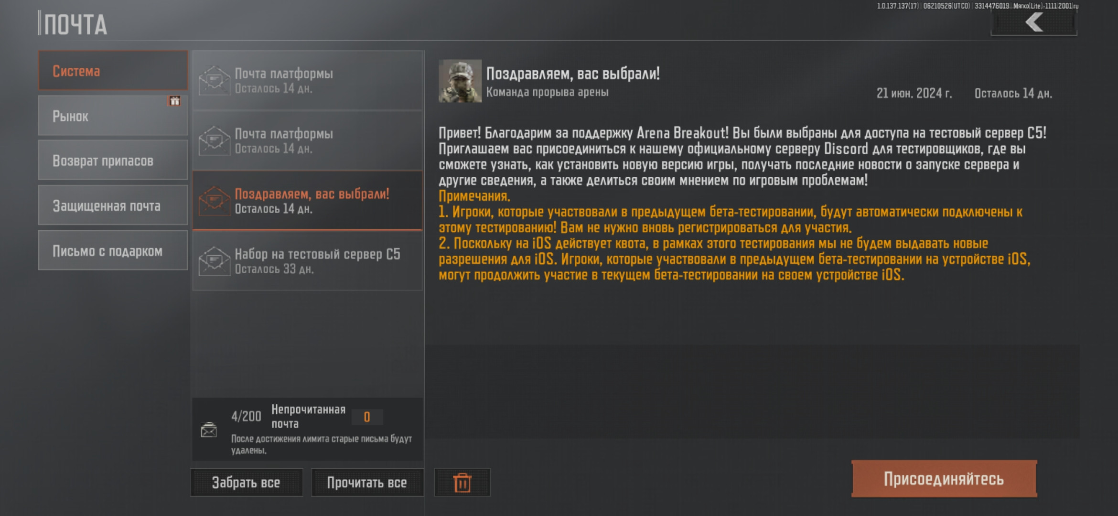Click the Забрать все button
The image size is (1118, 516).
pos(247,483)
